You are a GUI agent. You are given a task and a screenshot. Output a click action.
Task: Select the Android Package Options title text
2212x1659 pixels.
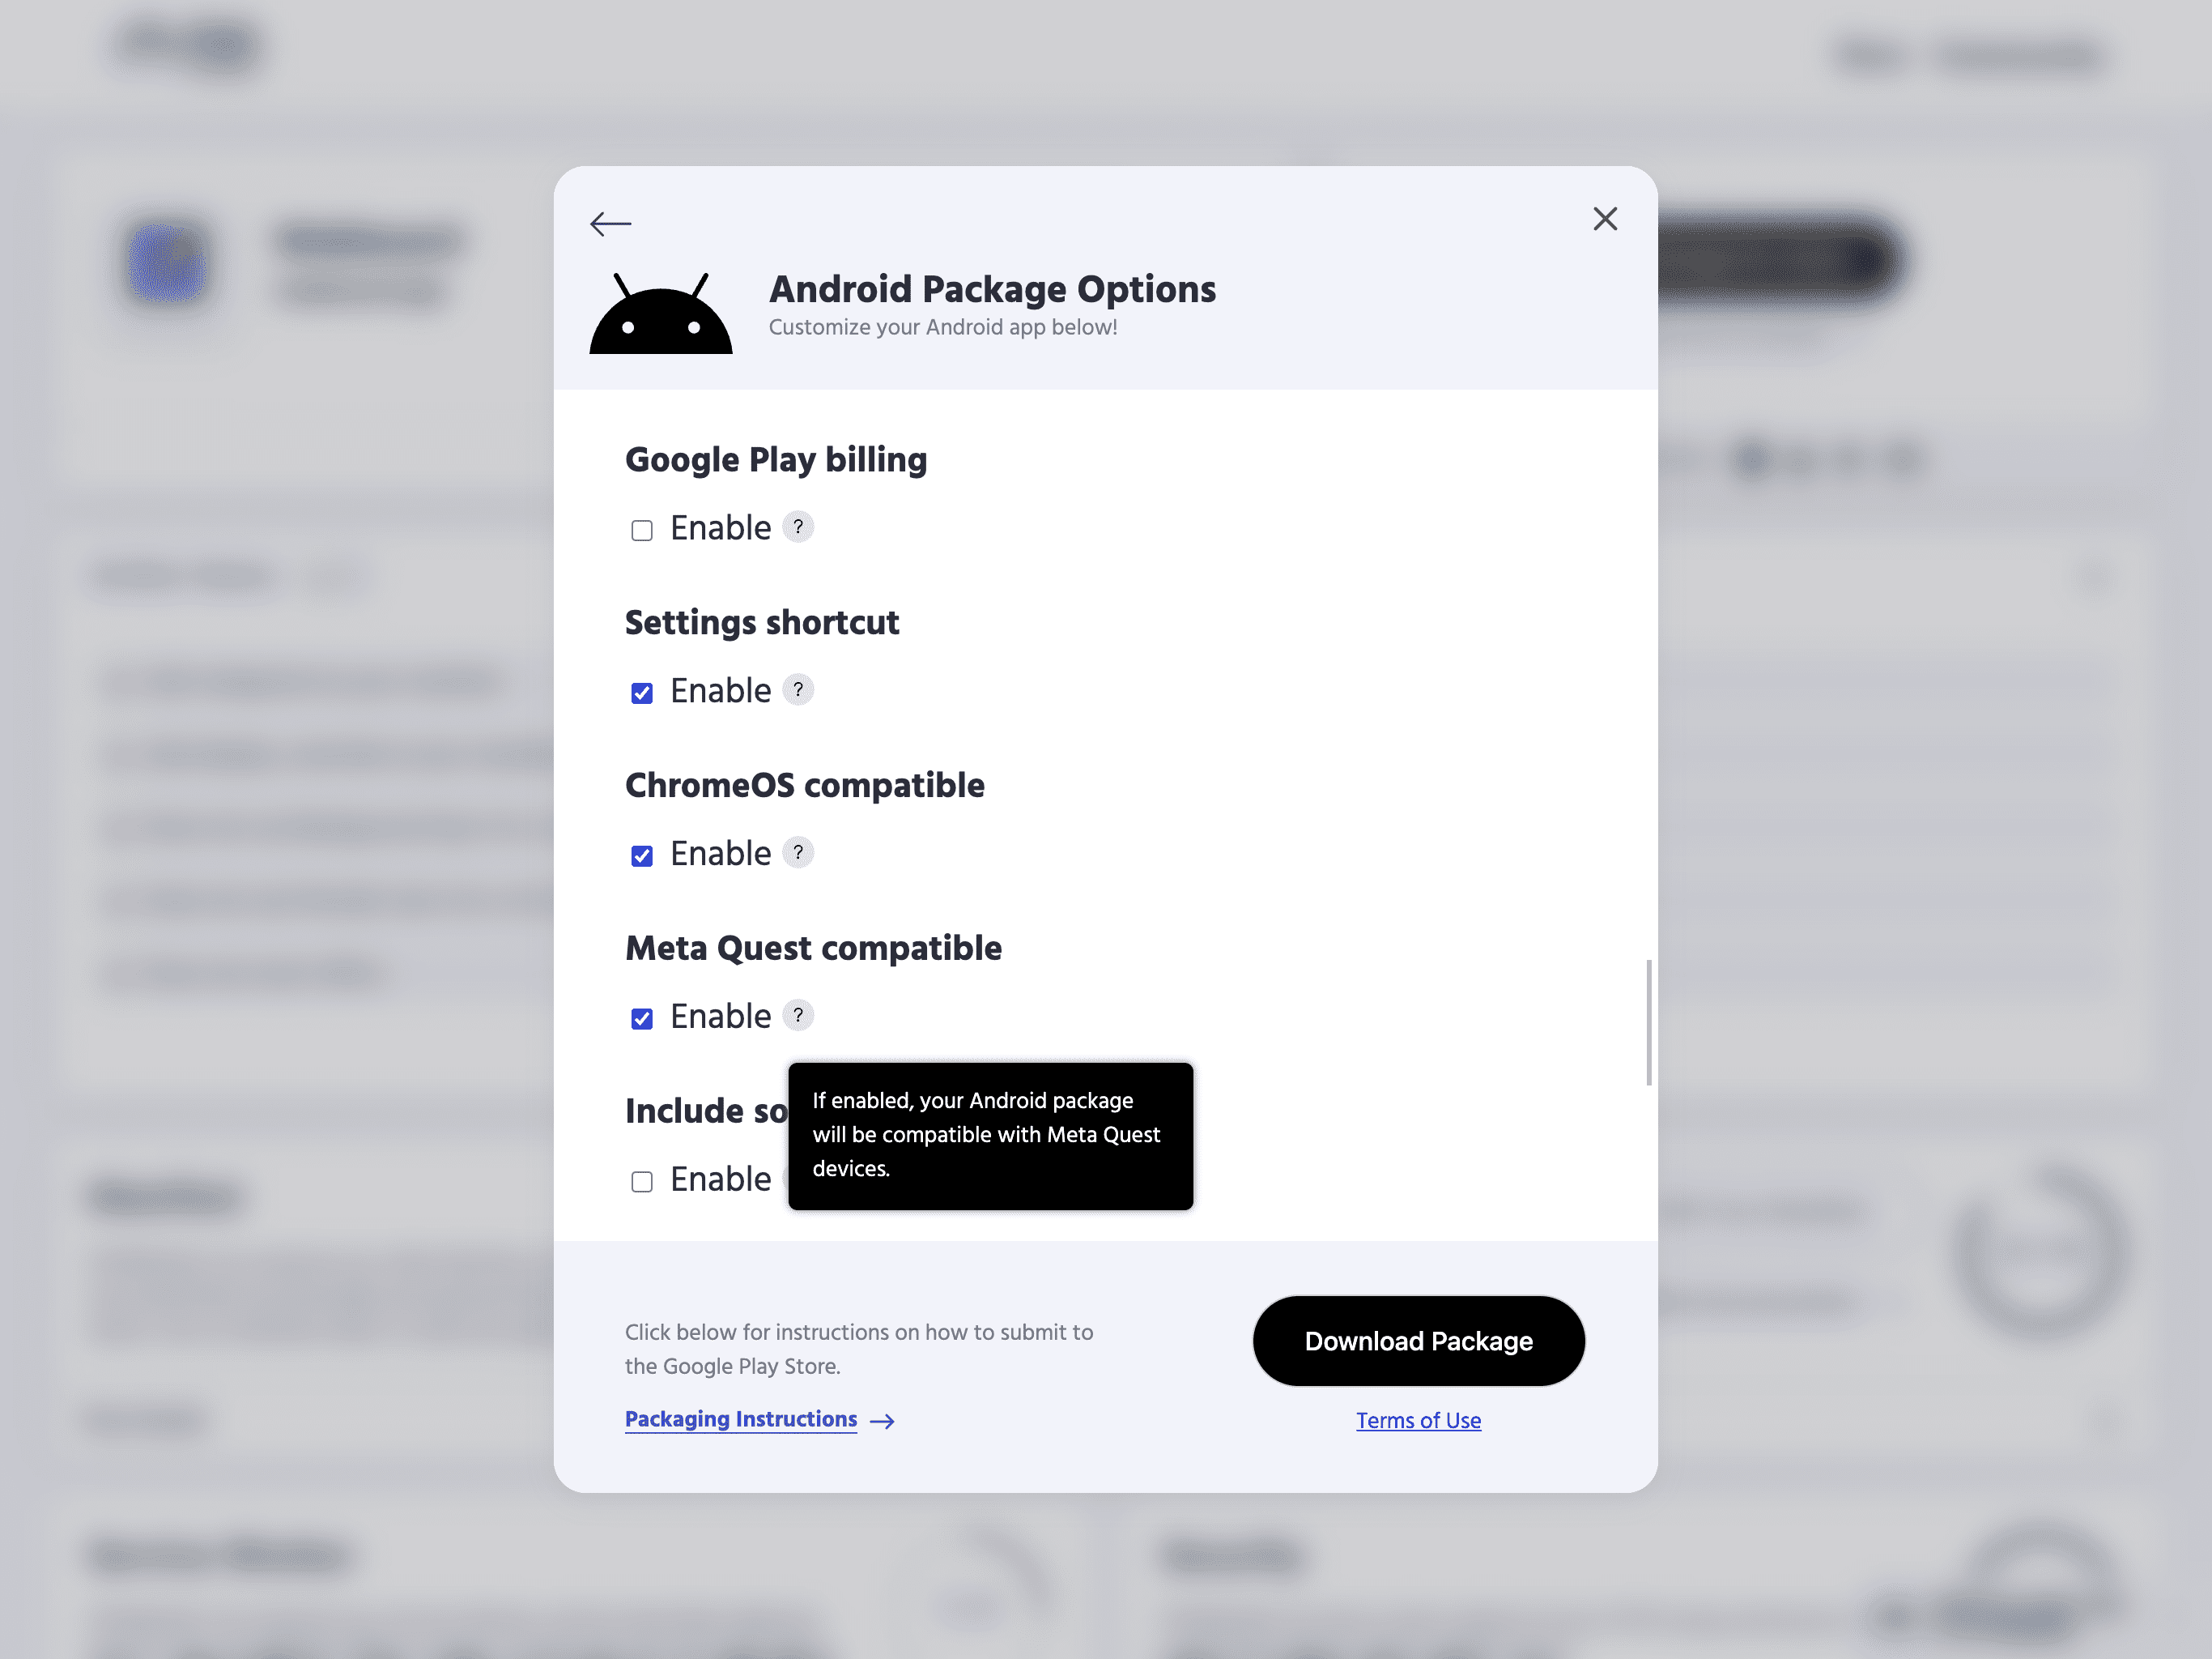(x=993, y=289)
